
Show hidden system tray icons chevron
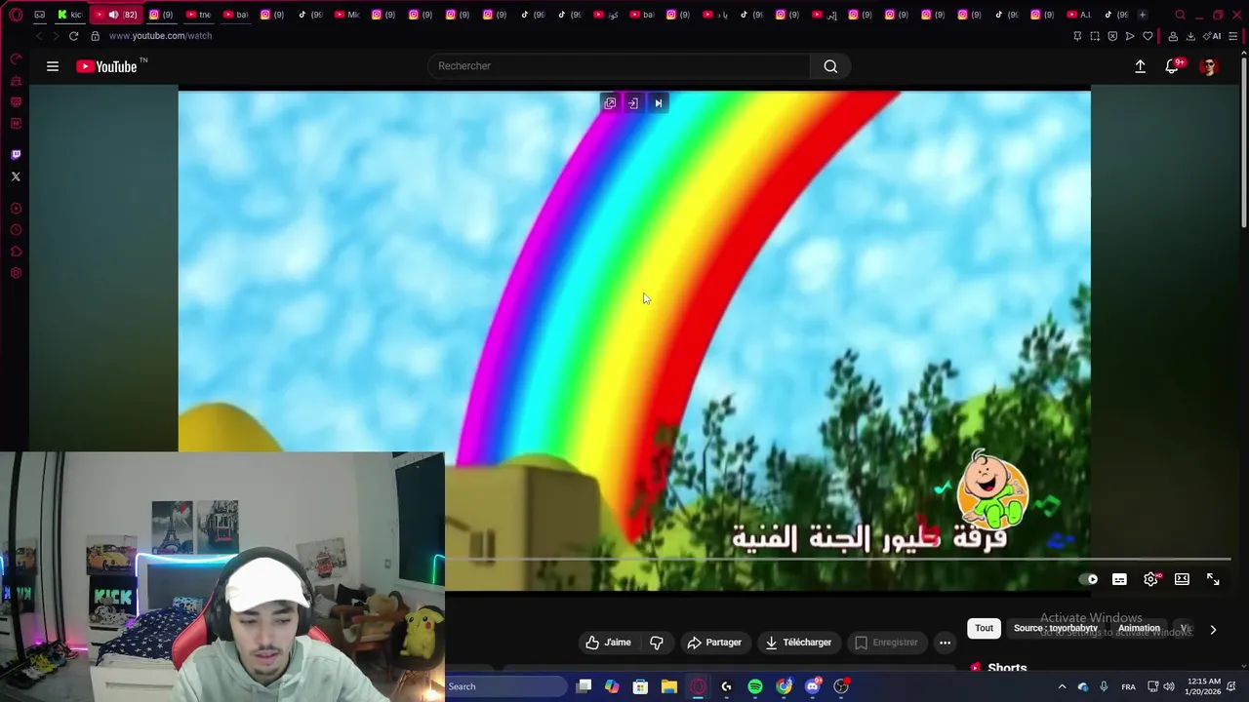tap(1062, 686)
